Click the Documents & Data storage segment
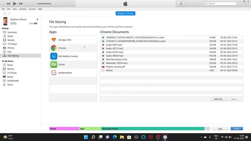Image resolution: width=251 pixels, height=141 pixels. 153,129
